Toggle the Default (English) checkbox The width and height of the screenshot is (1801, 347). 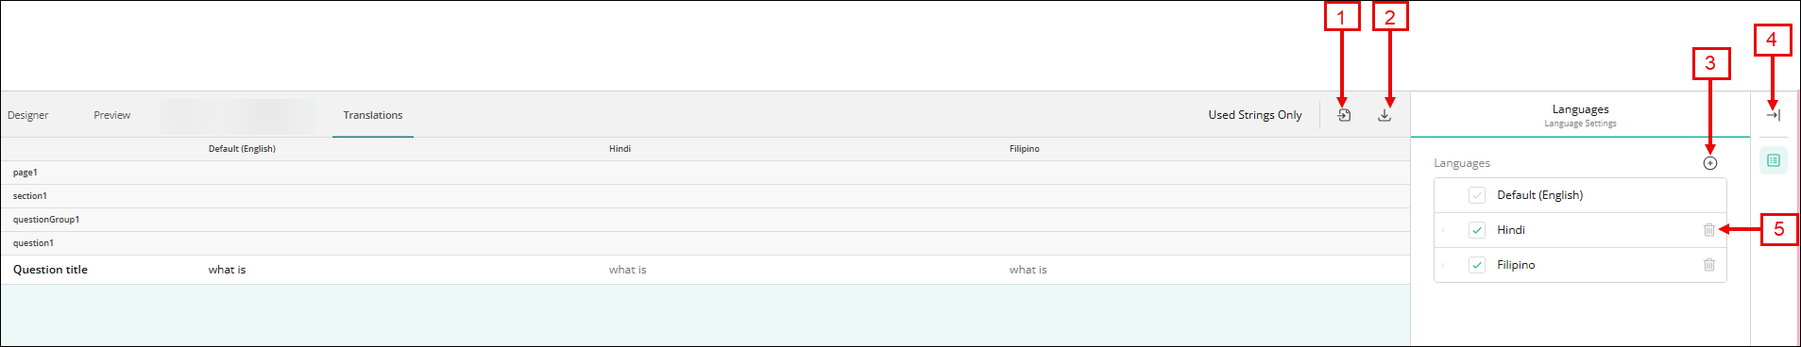[x=1477, y=195]
